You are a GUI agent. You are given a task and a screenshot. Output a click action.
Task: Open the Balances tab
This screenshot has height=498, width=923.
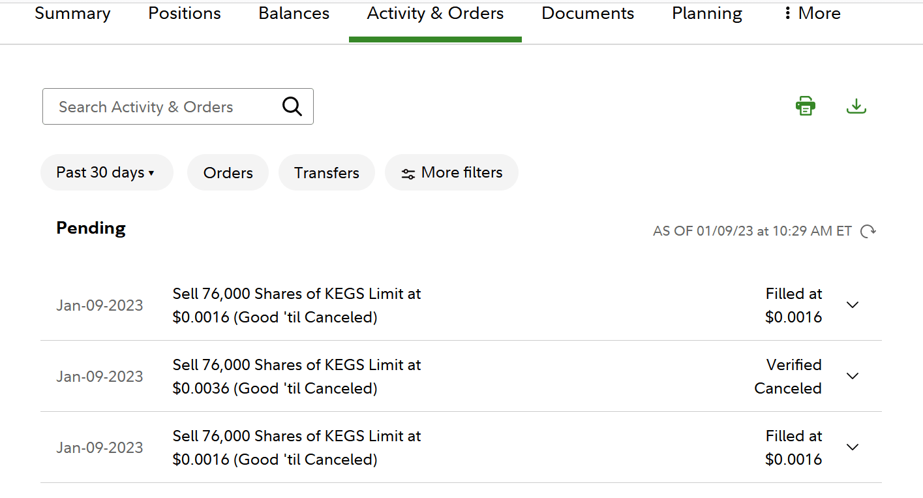tap(294, 14)
